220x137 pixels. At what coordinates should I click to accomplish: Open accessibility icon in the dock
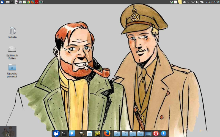164,133
